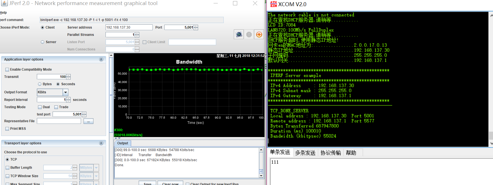Image resolution: width=493 pixels, height=185 pixels.
Task: Enable the Print MSS checkbox
Action: point(7,129)
